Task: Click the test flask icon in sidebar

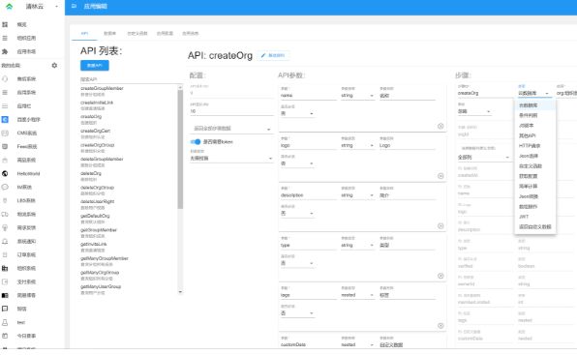Action: tap(5, 322)
